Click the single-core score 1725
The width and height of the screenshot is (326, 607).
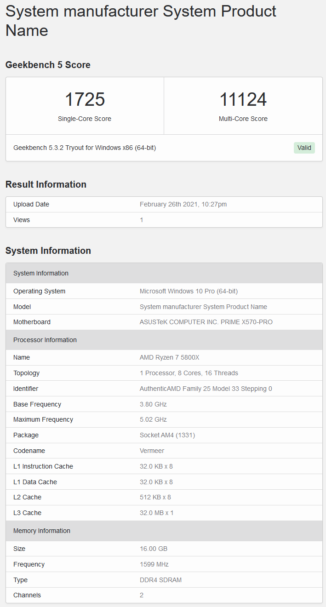[x=85, y=99]
